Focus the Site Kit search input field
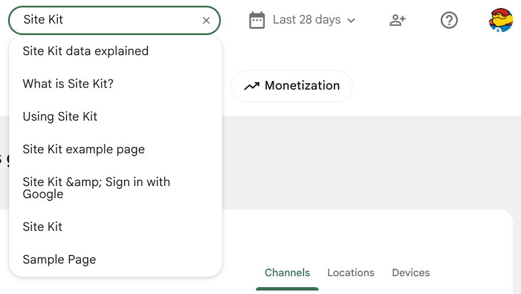The width and height of the screenshot is (521, 294). (109, 20)
